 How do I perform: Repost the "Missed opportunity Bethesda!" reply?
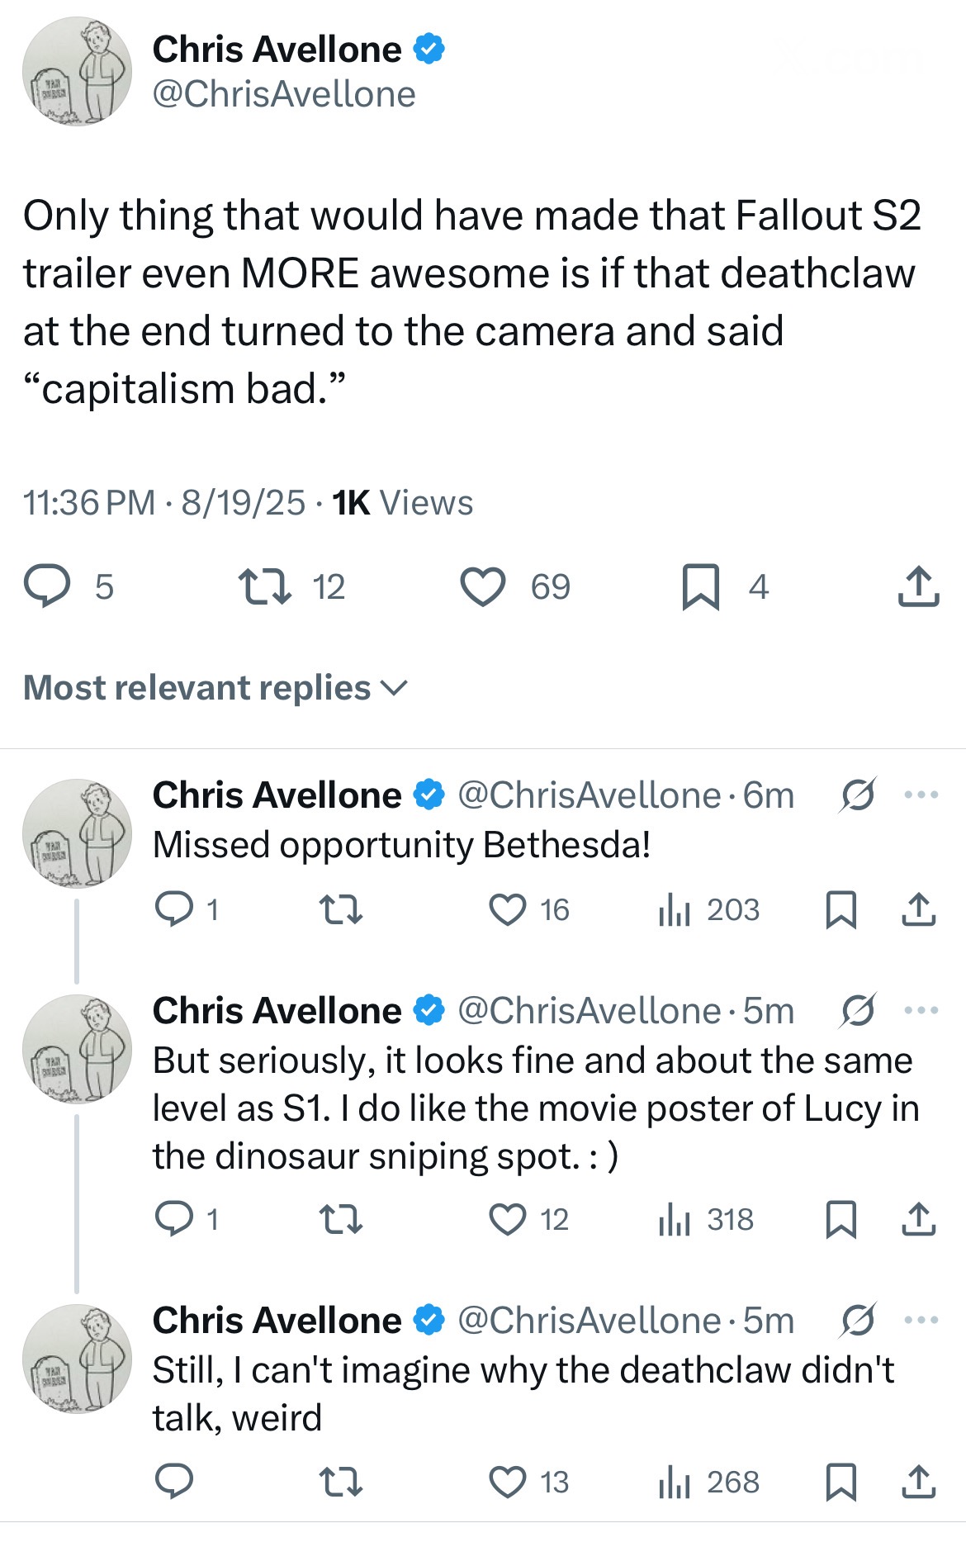click(x=341, y=910)
